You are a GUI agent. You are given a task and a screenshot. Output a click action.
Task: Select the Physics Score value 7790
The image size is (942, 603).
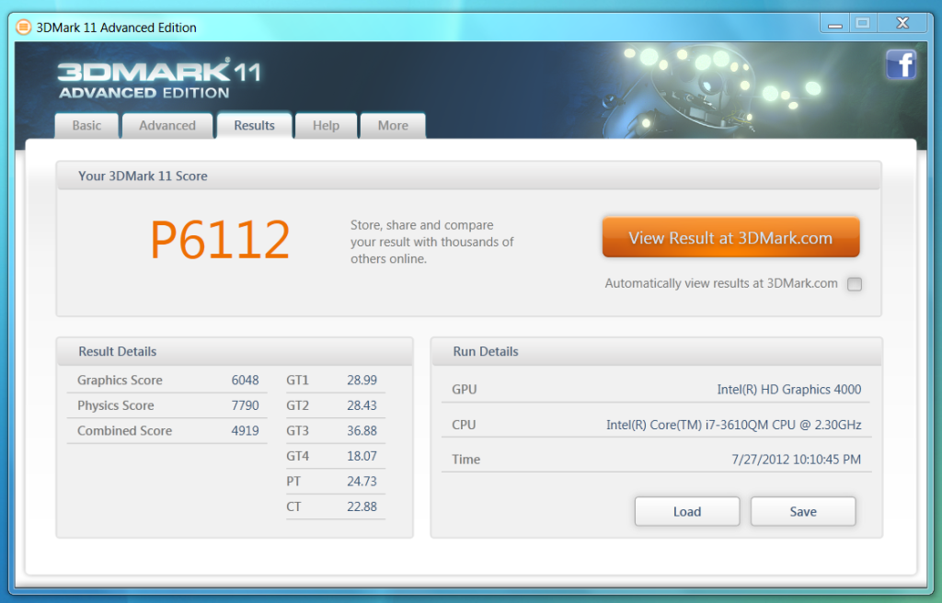pyautogui.click(x=245, y=405)
